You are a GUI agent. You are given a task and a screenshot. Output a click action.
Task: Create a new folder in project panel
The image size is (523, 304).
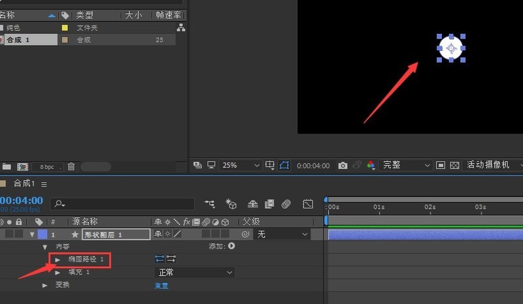point(7,166)
